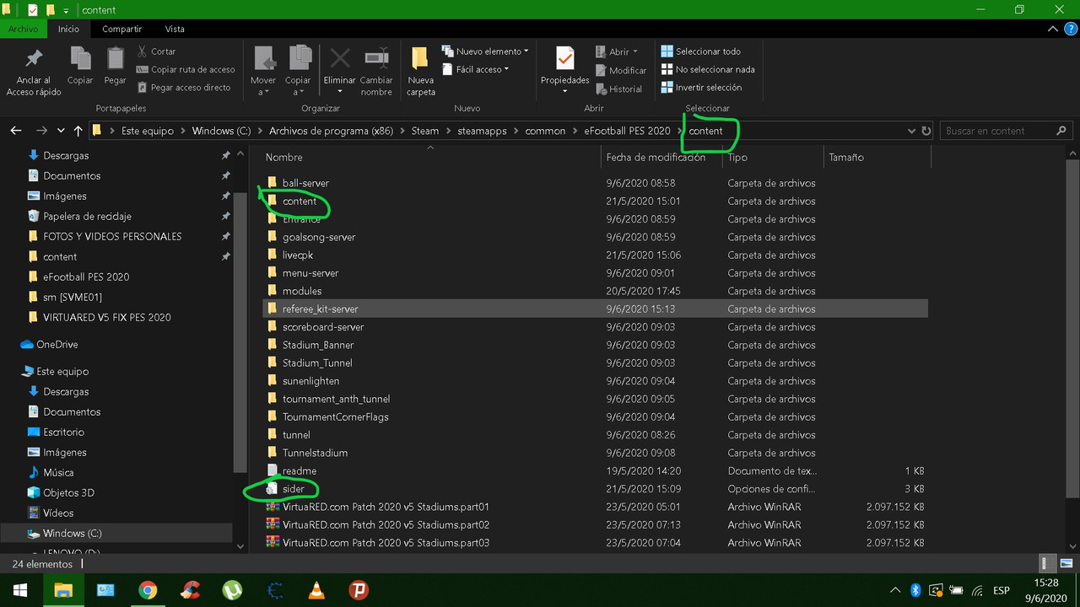Open the Mover a dropdown

263,71
